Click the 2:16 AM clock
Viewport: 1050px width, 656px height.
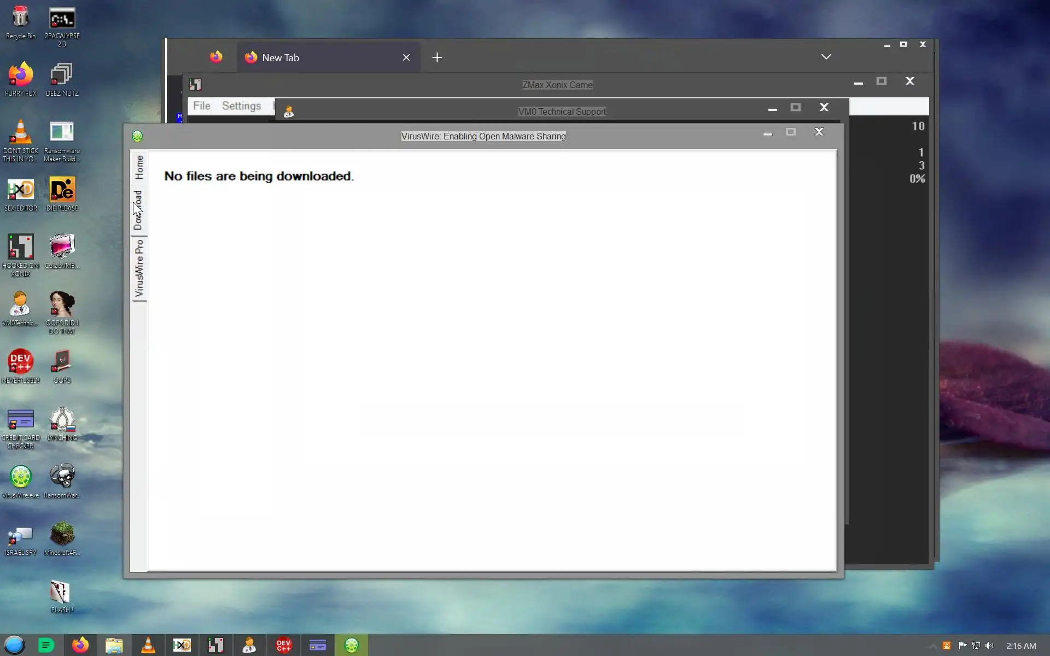[x=1021, y=646]
